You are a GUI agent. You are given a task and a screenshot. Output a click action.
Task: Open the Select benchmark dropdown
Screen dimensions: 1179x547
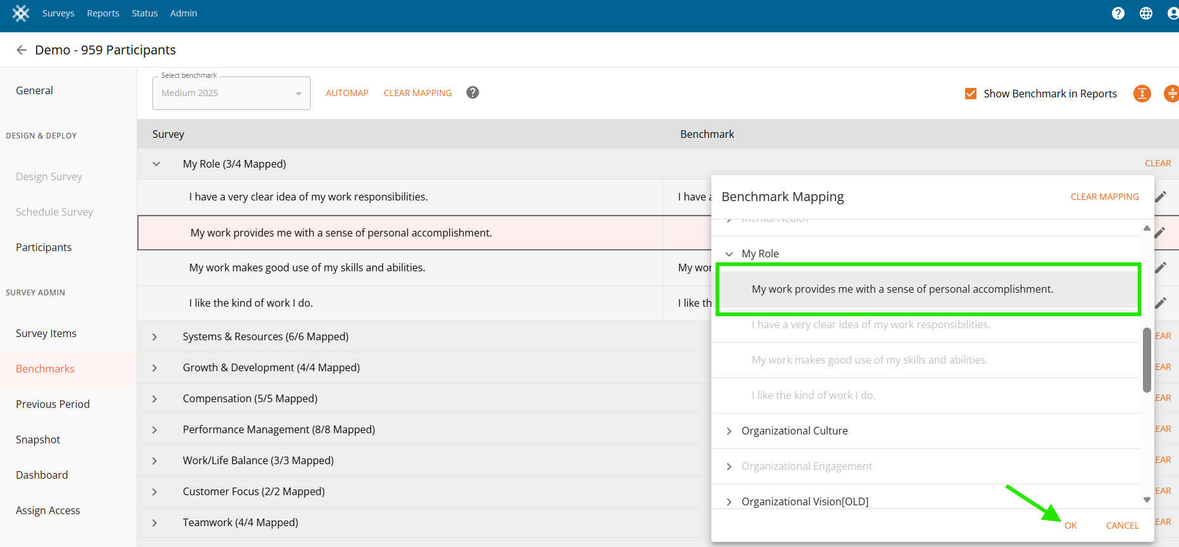click(231, 93)
